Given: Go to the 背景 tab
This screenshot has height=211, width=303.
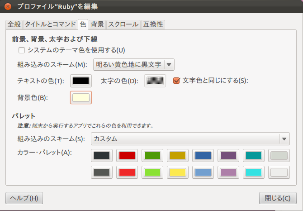Looking at the screenshot, I should tap(97, 24).
